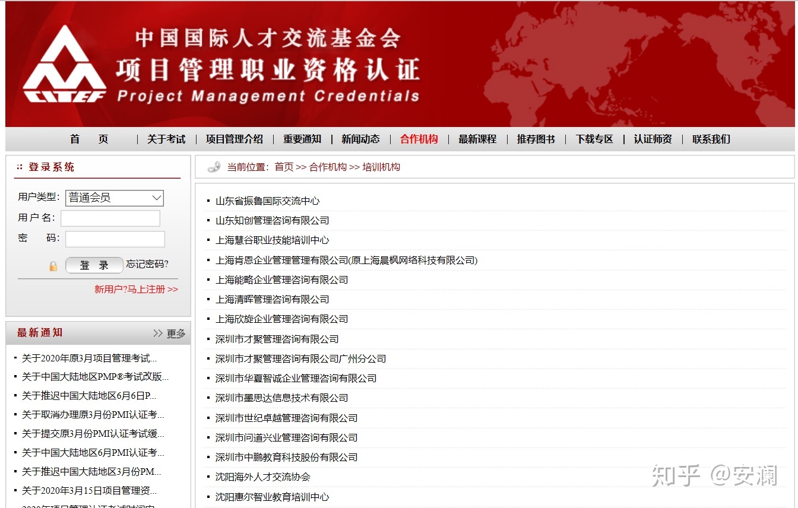The height and width of the screenshot is (508, 798).
Task: Open 深圳市问道兴业管理咨询有限公司 entry
Action: point(286,437)
